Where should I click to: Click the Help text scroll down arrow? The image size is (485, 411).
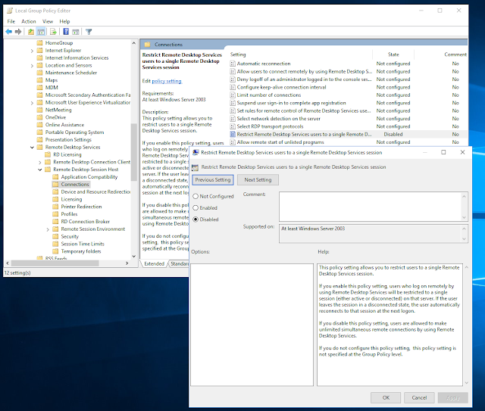[467, 383]
